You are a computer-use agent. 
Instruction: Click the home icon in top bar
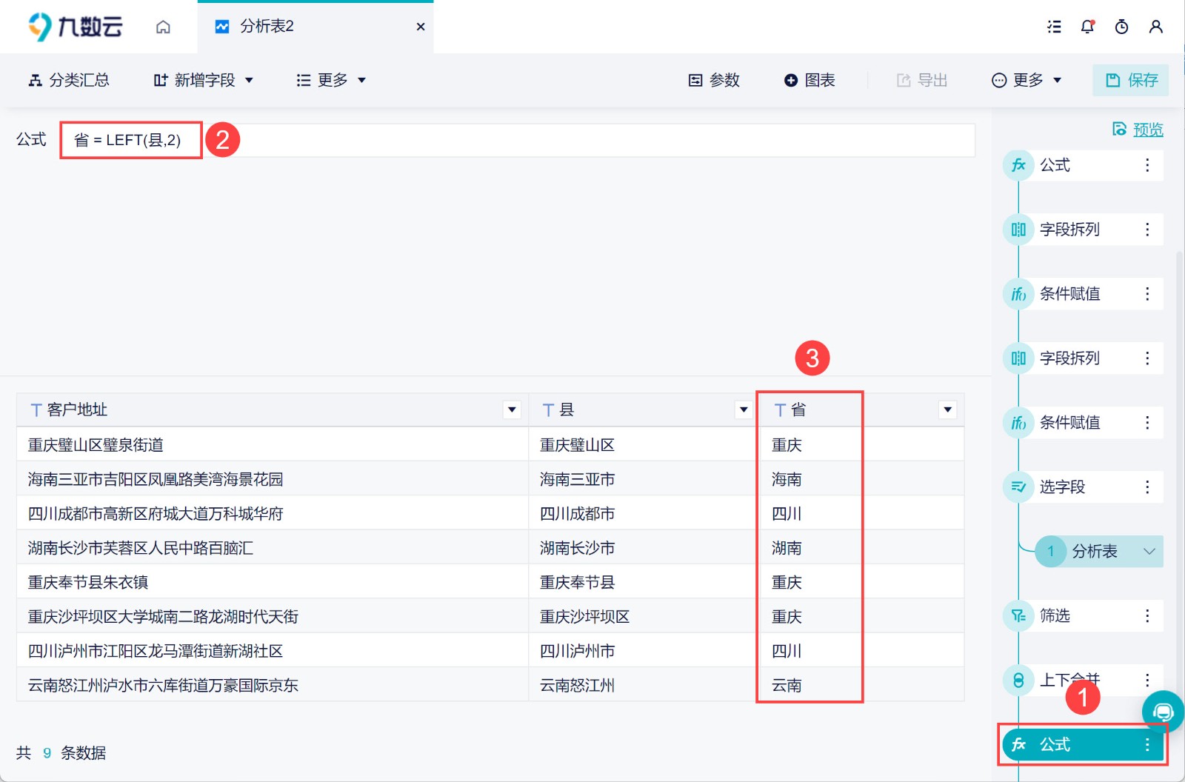tap(163, 27)
